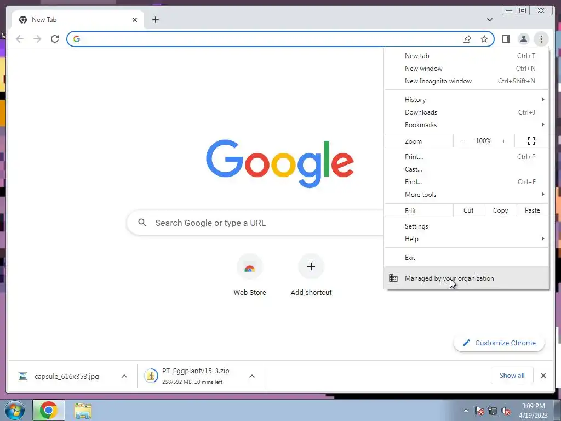Increase zoom with plus button
This screenshot has height=421, width=561.
[503, 141]
